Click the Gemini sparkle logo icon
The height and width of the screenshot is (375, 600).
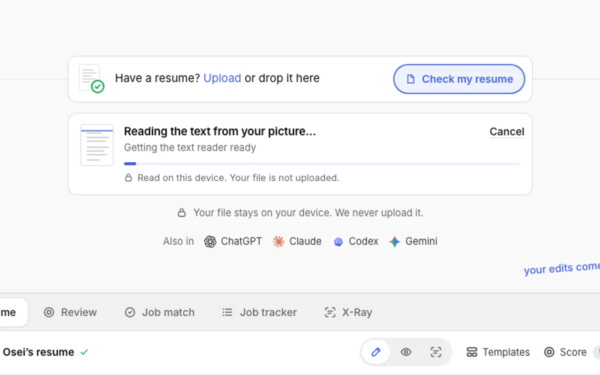(x=394, y=242)
